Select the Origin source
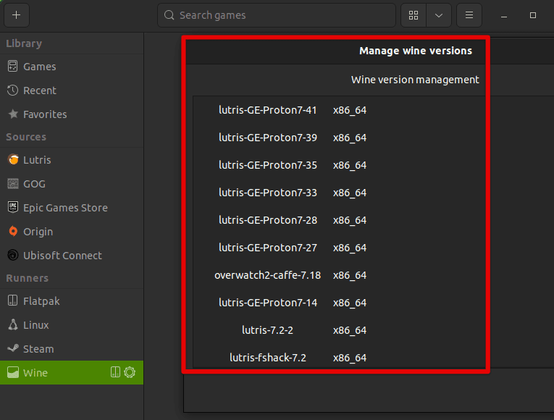Image resolution: width=554 pixels, height=420 pixels. (x=72, y=232)
